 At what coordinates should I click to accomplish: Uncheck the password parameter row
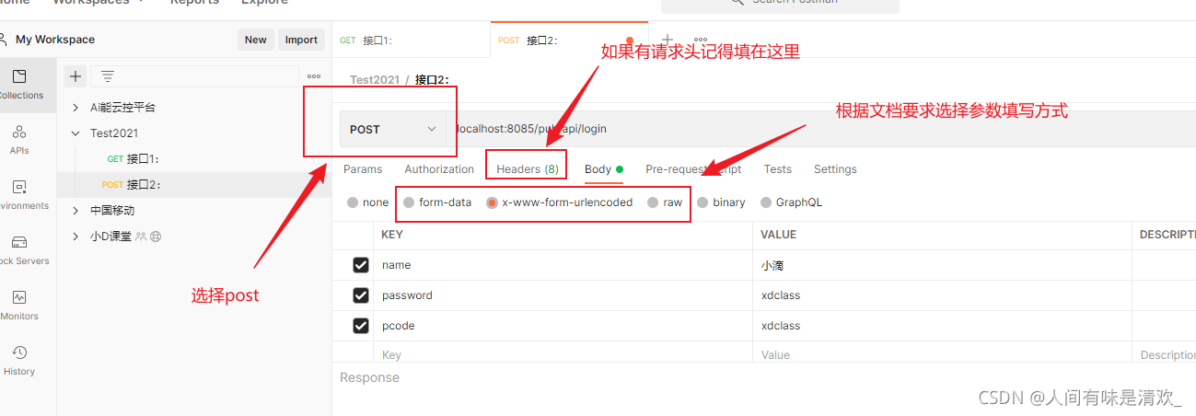[361, 295]
